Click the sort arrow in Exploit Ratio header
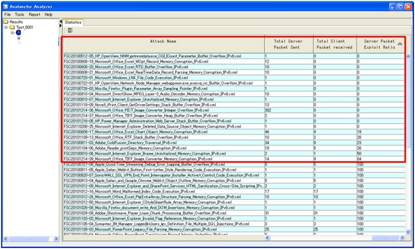 400,44
